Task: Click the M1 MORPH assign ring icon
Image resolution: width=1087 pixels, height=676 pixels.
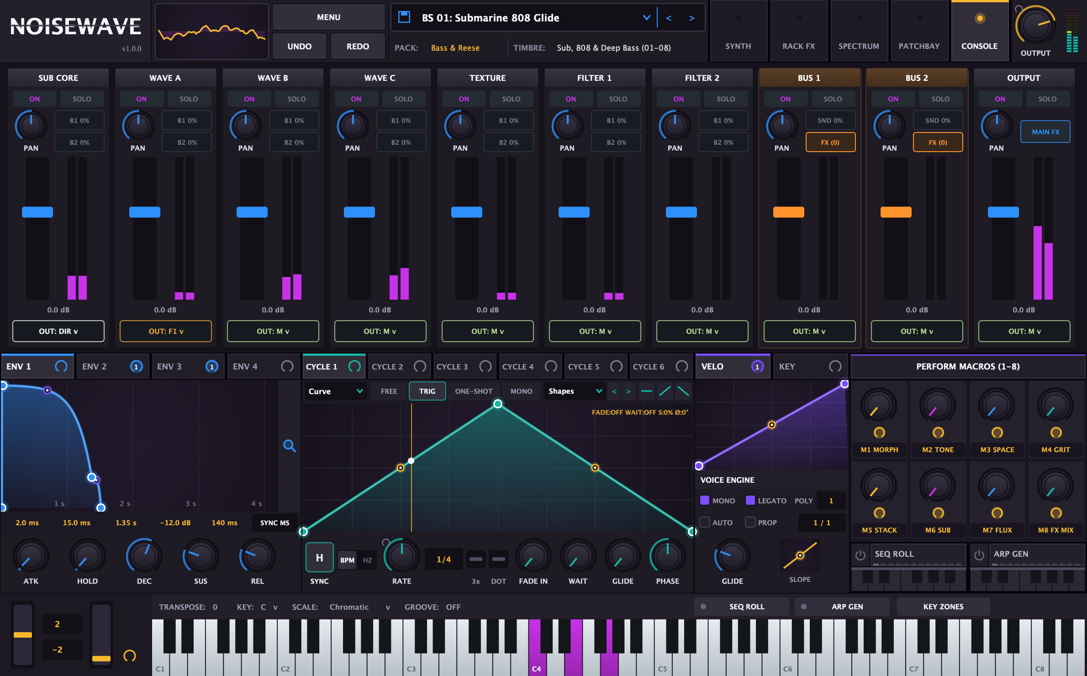Action: point(879,432)
